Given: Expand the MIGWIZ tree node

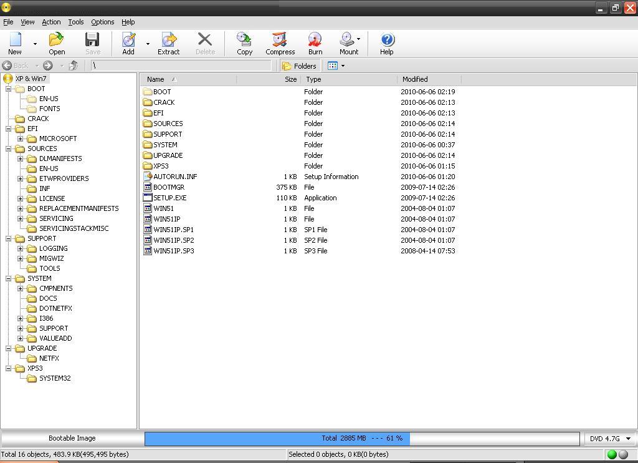Looking at the screenshot, I should click(x=21, y=258).
